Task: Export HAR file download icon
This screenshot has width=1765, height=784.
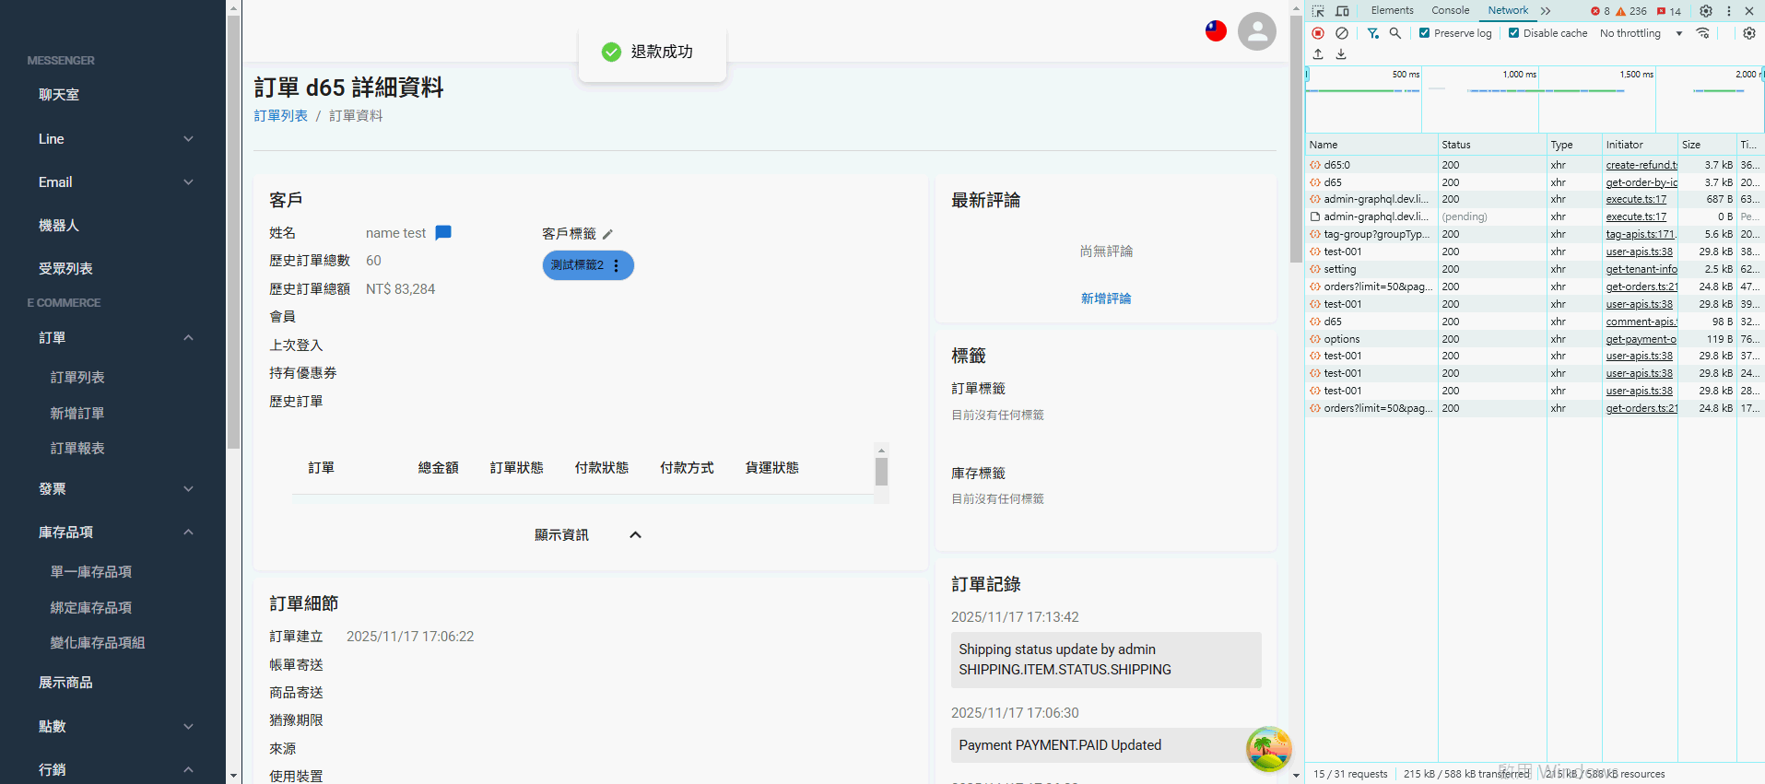Action: click(x=1341, y=54)
